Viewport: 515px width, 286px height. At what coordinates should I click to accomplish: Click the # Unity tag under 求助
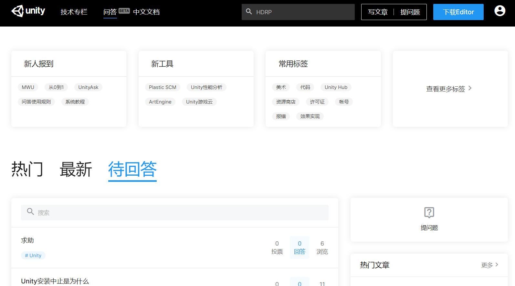click(x=33, y=256)
